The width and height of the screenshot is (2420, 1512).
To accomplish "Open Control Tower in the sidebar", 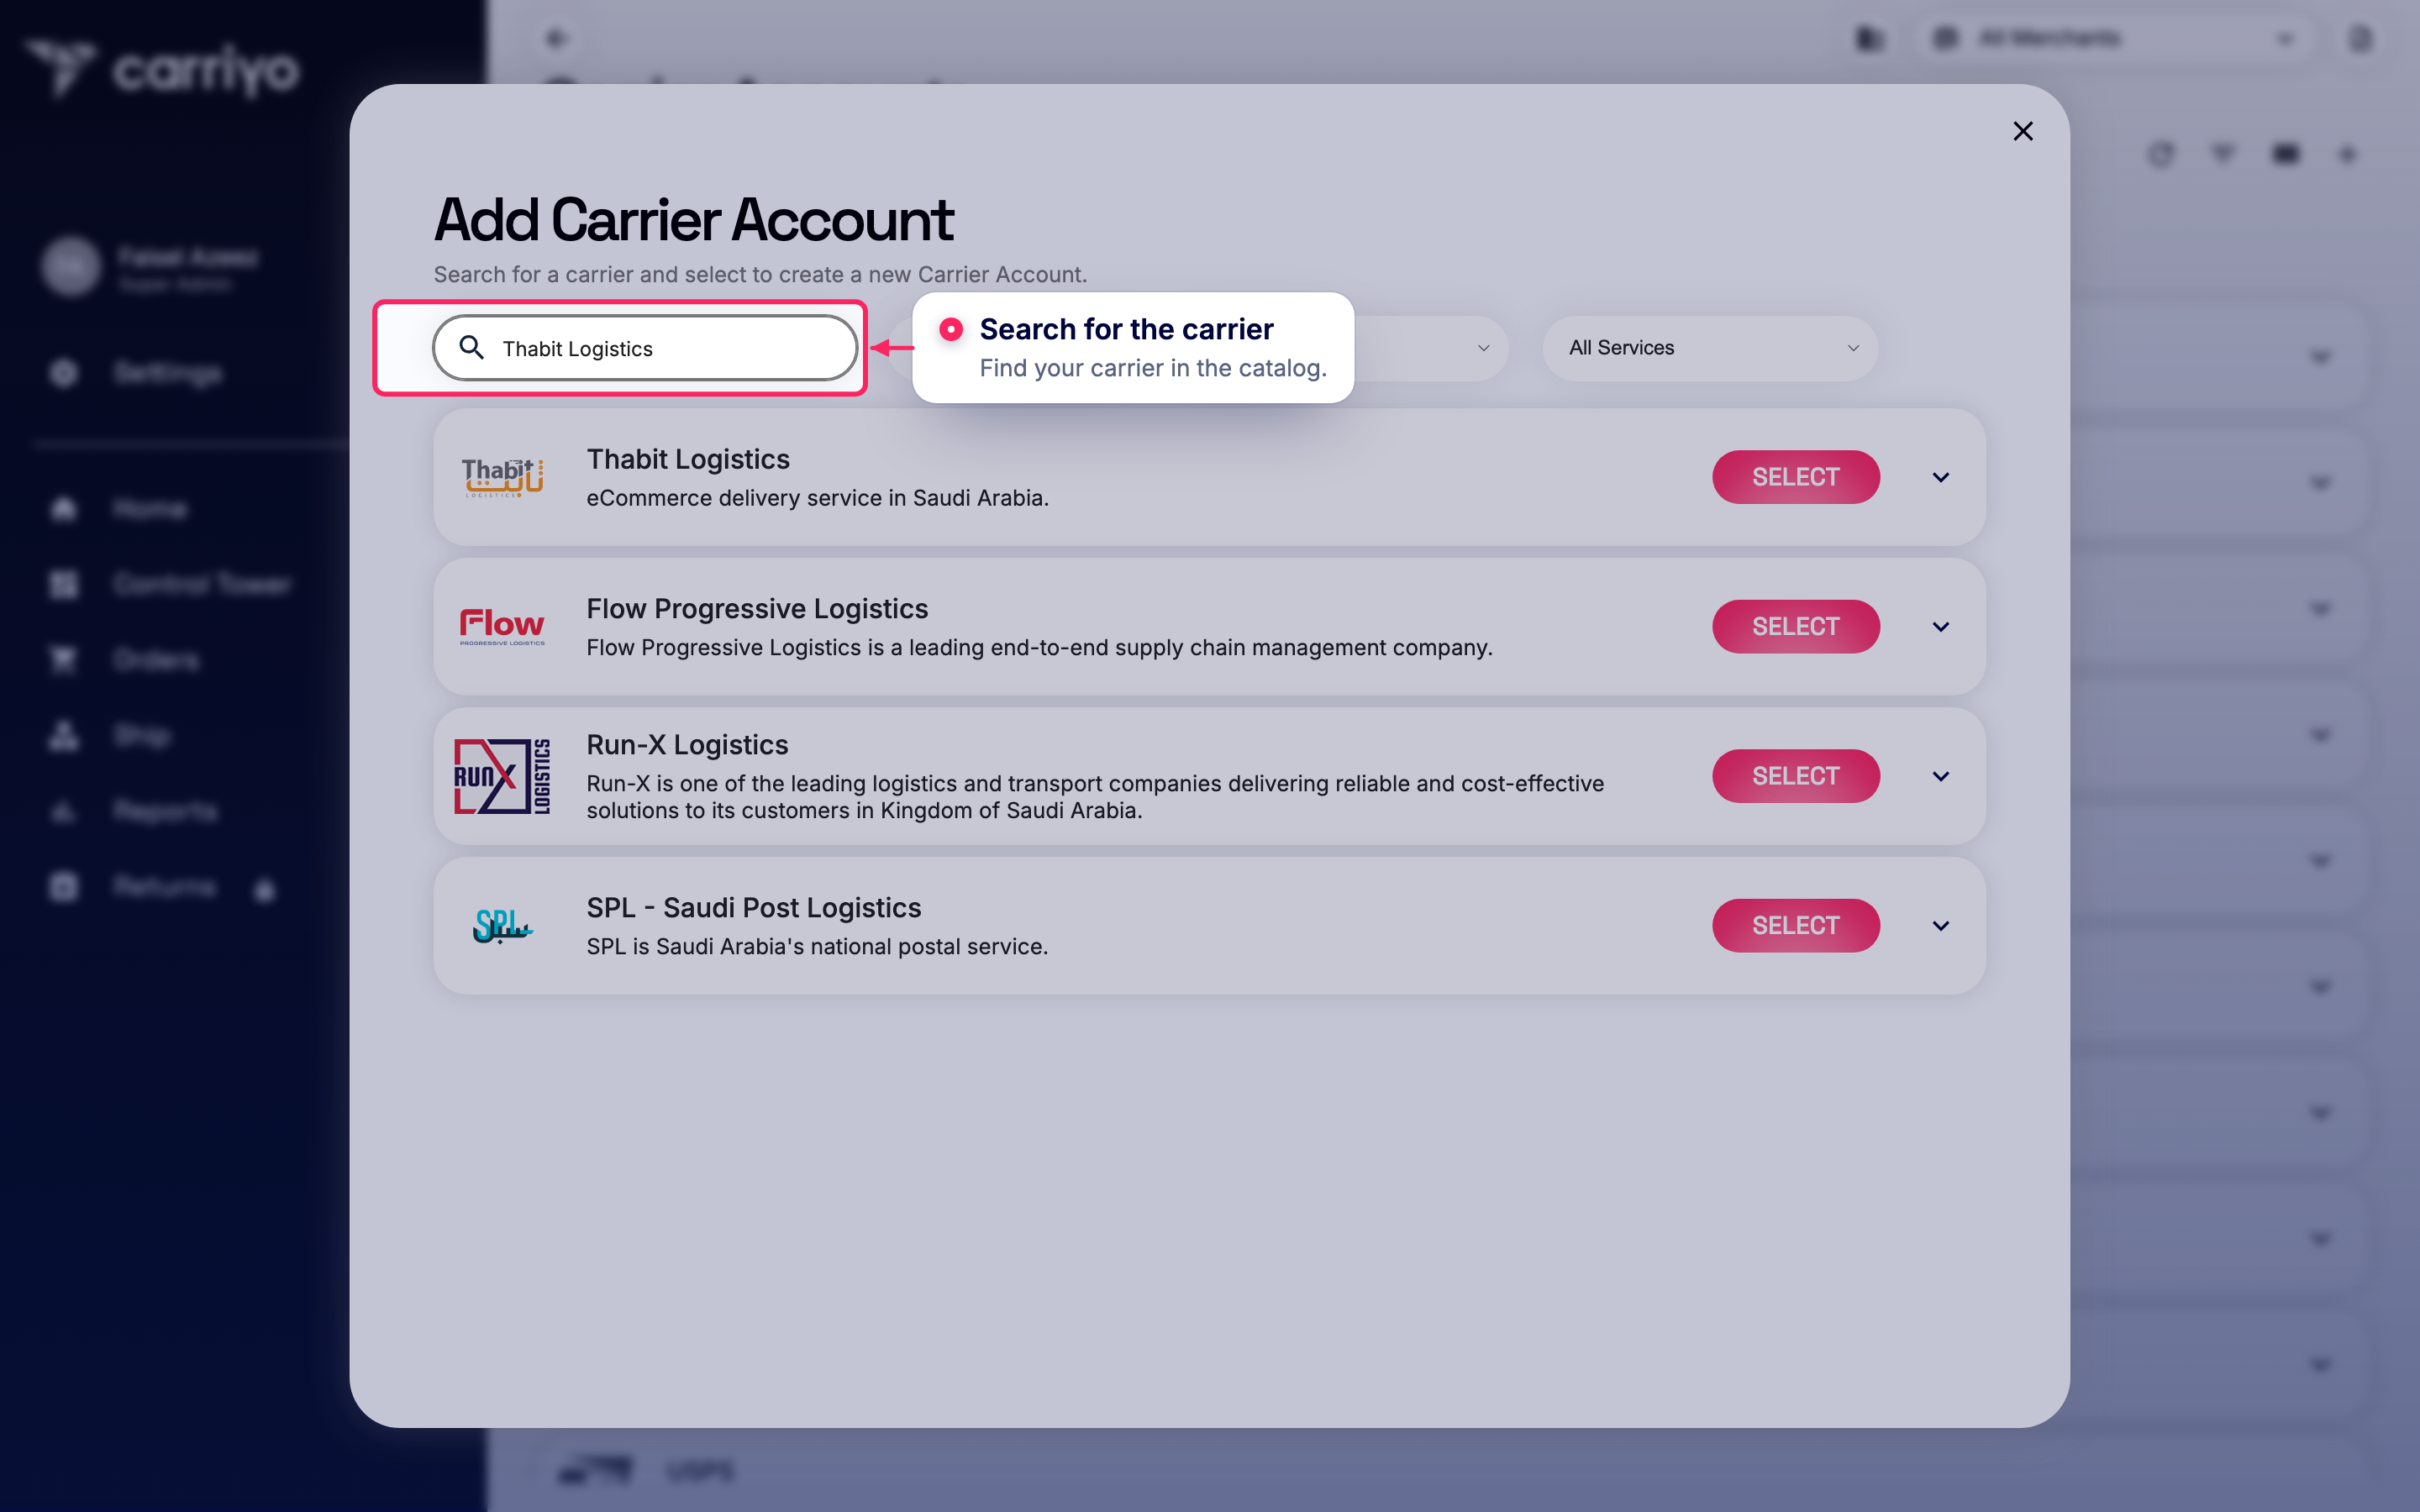I will (203, 584).
